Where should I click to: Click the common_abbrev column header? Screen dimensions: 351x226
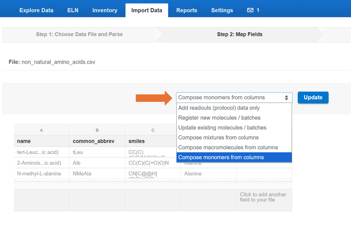pos(93,141)
